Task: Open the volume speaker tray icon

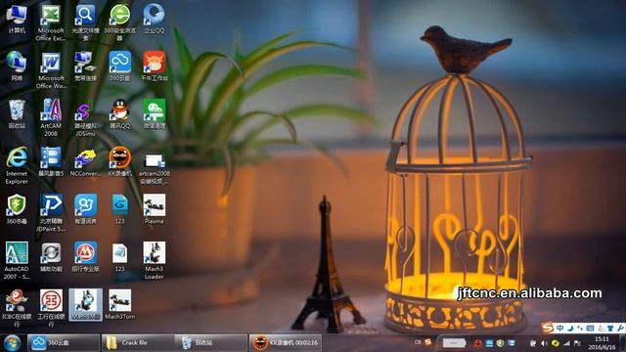Action: pyautogui.click(x=544, y=343)
